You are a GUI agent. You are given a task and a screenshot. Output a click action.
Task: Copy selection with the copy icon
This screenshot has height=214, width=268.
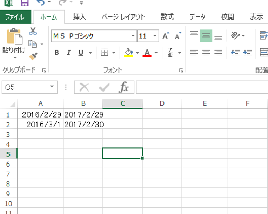[x=33, y=44]
